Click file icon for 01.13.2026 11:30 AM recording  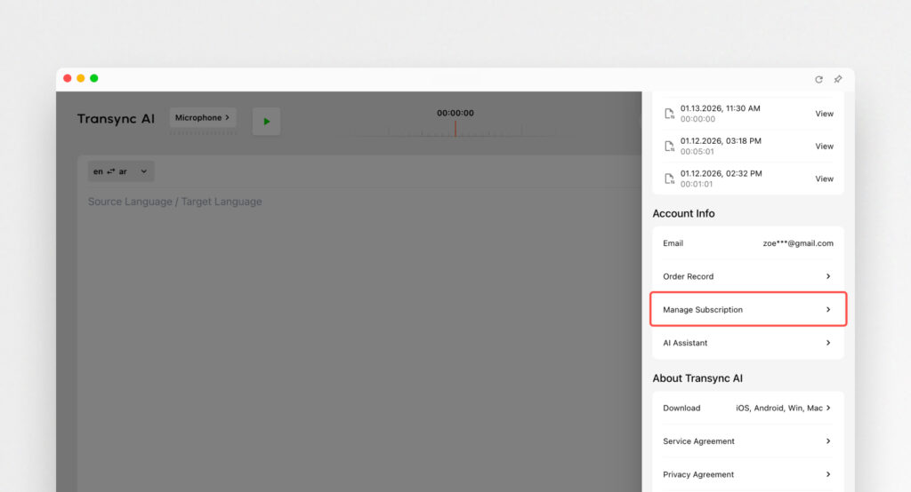[x=669, y=114]
